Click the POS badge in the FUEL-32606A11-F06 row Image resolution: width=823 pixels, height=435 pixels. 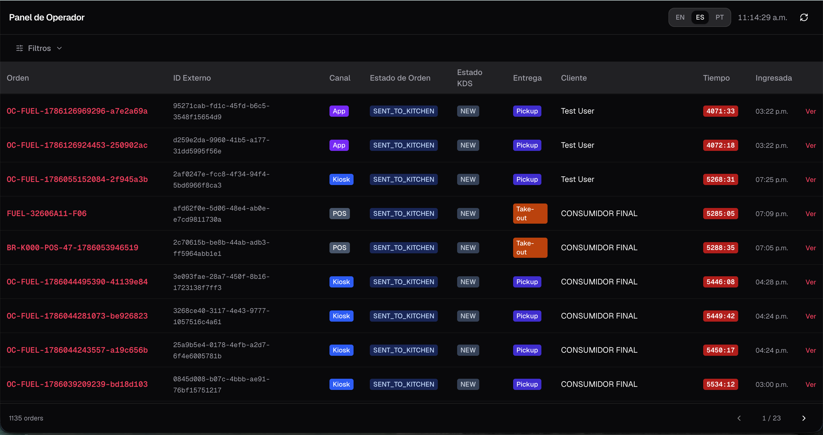[x=340, y=214]
